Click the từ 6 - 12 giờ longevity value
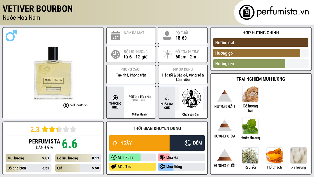 [x=136, y=57]
